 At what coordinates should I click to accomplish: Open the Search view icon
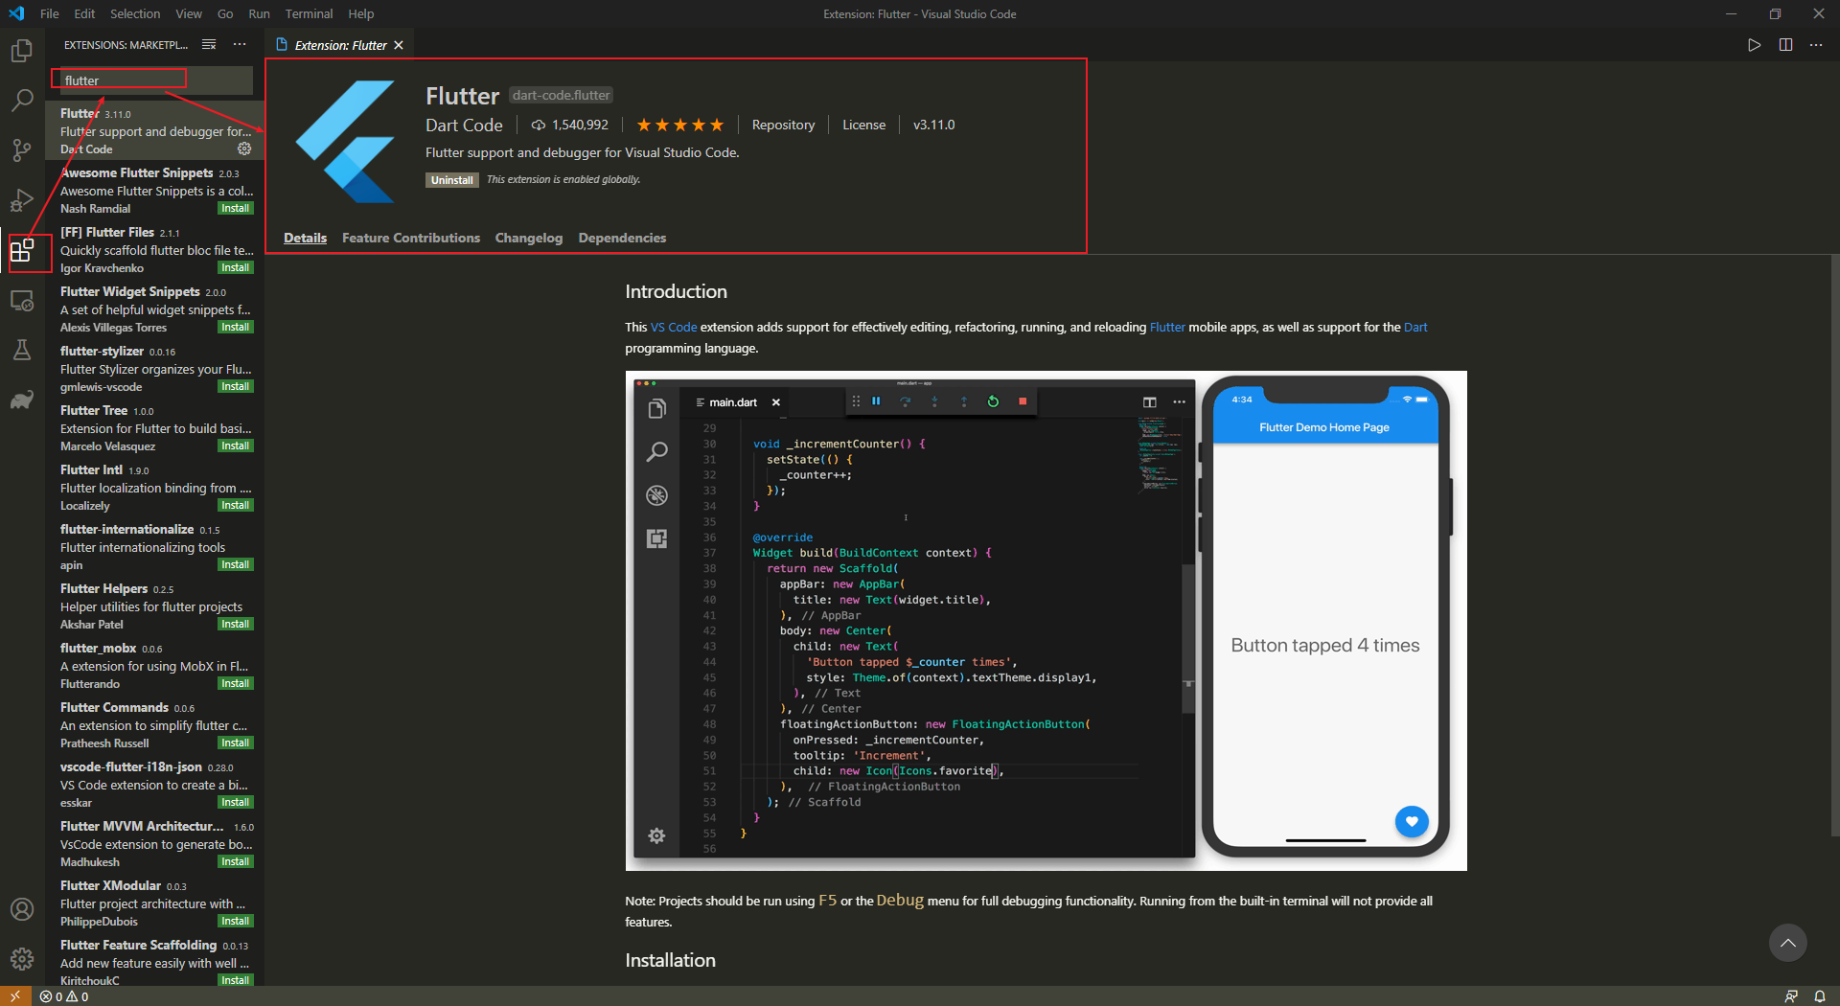tap(22, 100)
